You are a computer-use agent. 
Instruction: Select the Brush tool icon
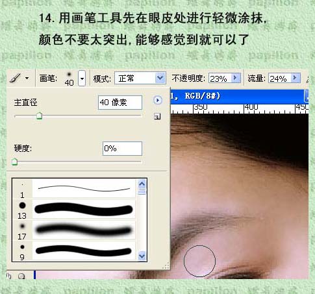point(15,78)
